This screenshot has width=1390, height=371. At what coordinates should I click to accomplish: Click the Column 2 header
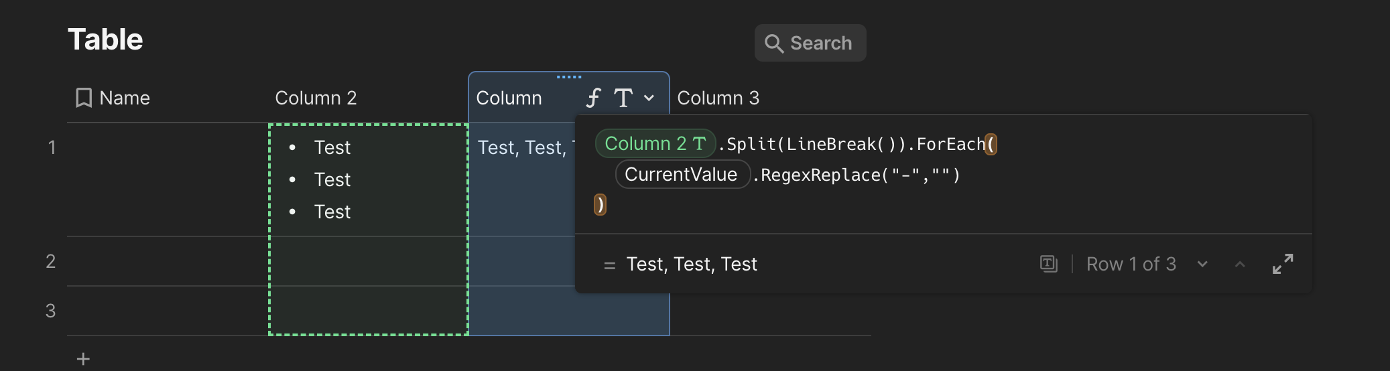click(316, 98)
